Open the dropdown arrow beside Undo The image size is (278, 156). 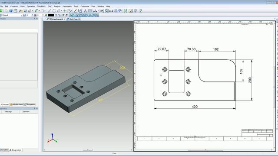coord(40,11)
